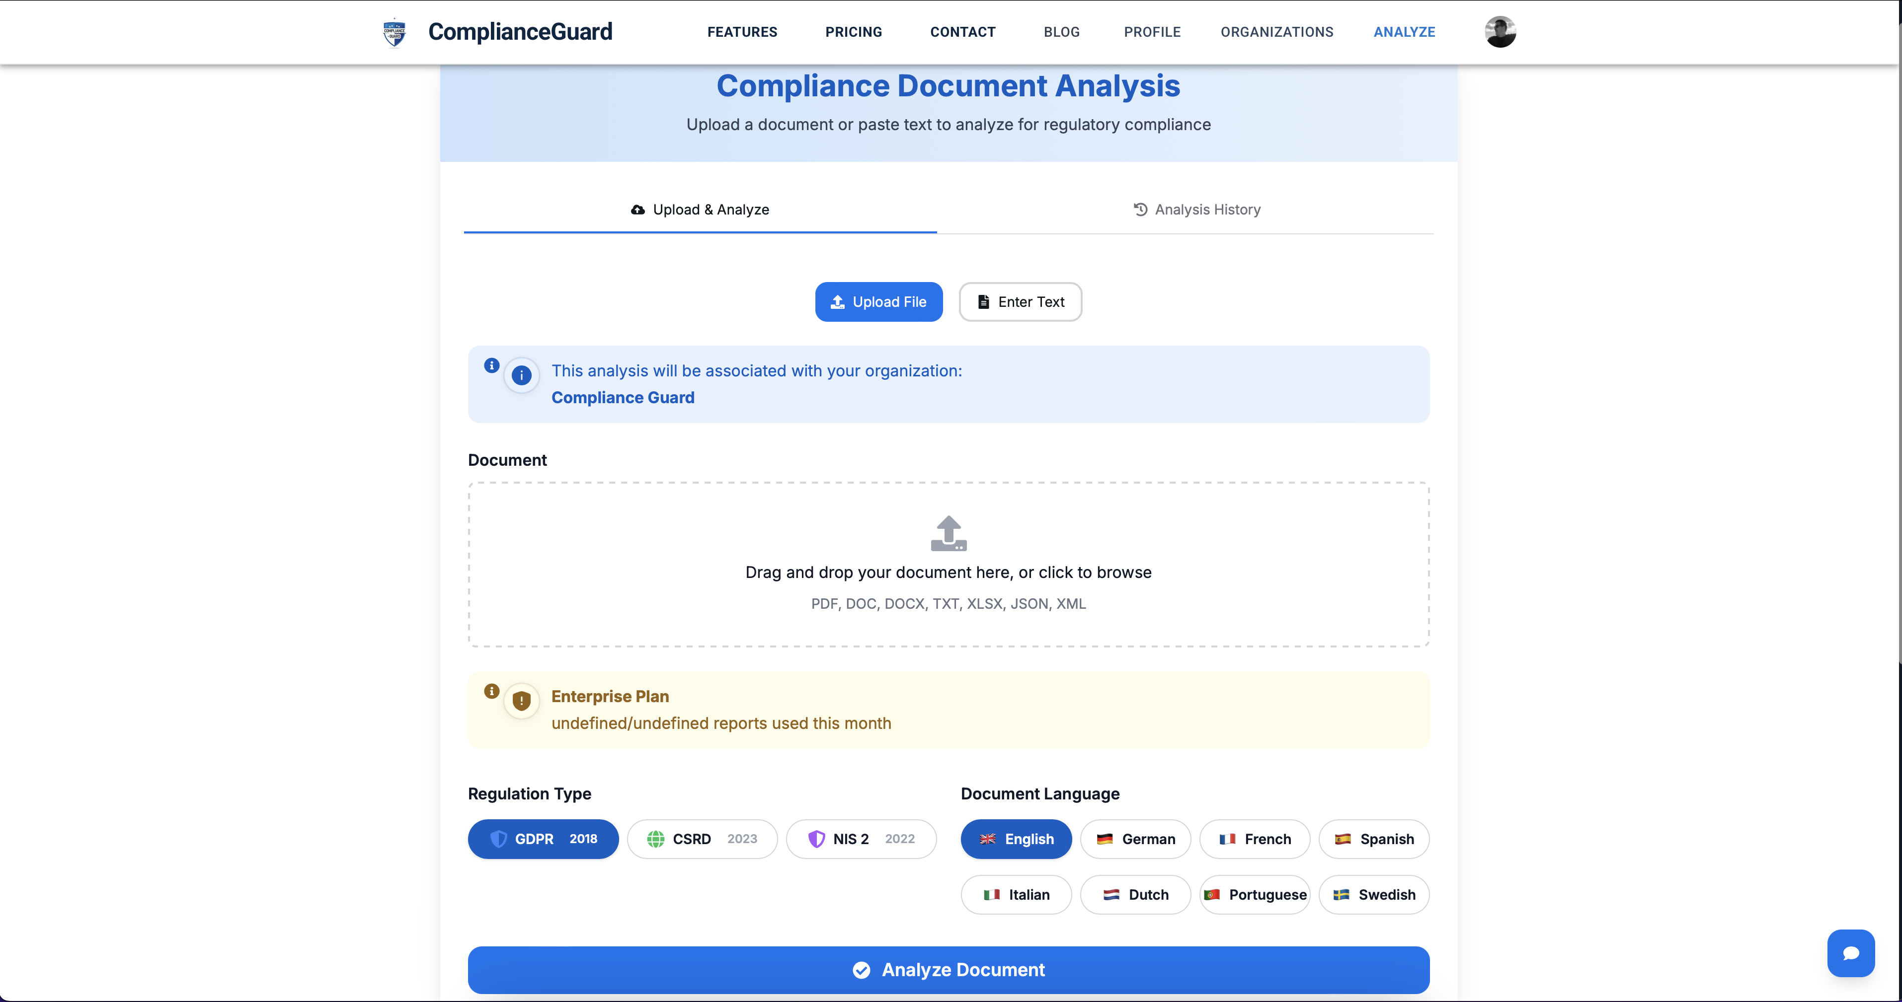This screenshot has width=1902, height=1002.
Task: Switch to the Analysis History tab
Action: (x=1197, y=210)
